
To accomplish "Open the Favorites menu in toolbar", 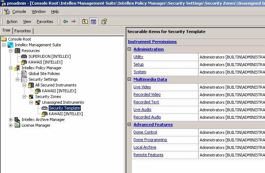I will point(45,22).
